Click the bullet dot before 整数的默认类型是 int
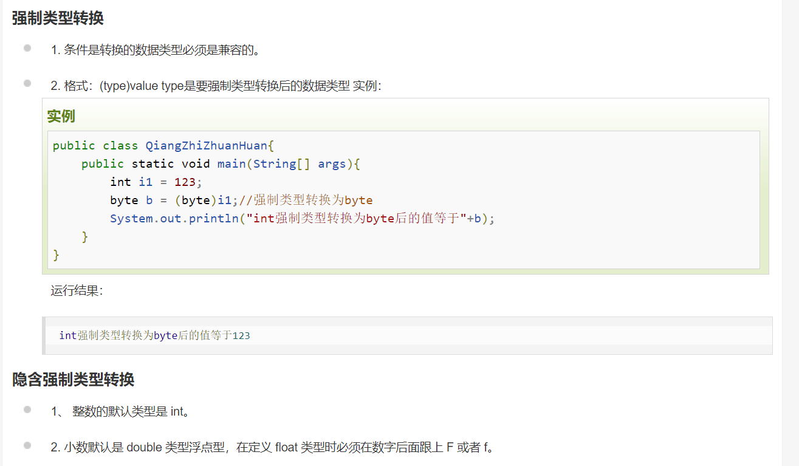799x466 pixels. point(27,409)
